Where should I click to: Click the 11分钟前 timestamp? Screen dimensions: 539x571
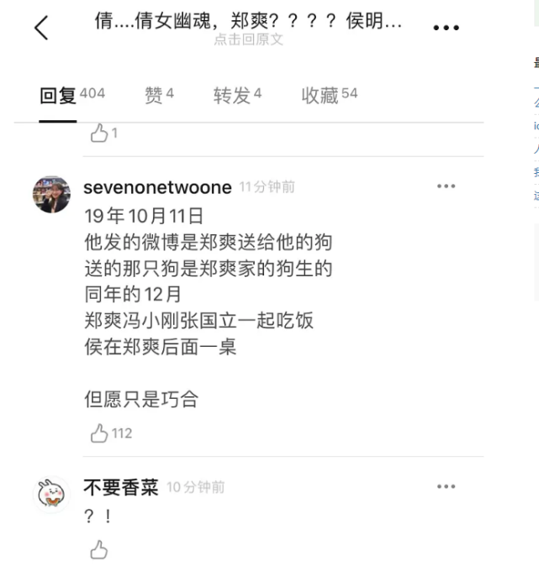point(267,187)
